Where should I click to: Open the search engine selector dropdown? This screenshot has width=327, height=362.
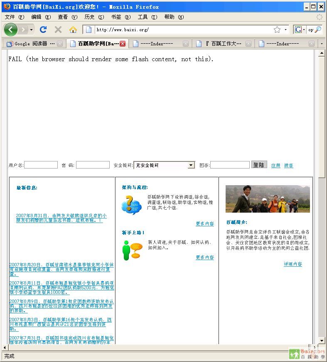tap(300, 30)
